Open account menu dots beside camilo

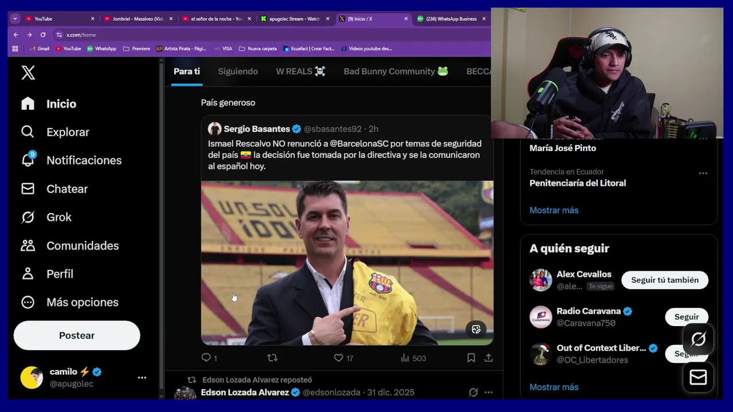point(142,378)
